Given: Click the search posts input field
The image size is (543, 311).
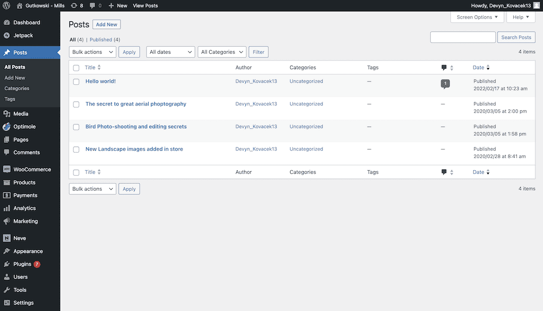Looking at the screenshot, I should (463, 37).
